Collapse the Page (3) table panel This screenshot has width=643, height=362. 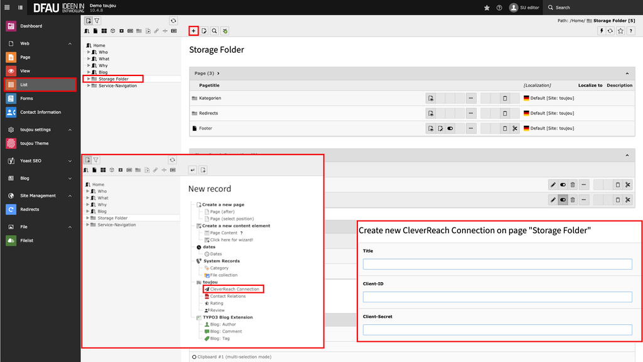(x=627, y=74)
